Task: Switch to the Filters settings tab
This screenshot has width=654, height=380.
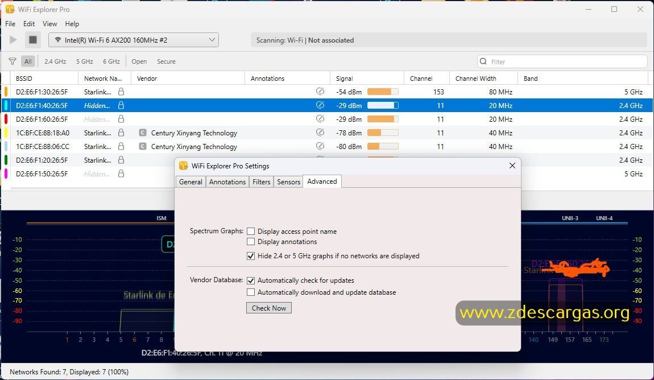Action: click(261, 182)
